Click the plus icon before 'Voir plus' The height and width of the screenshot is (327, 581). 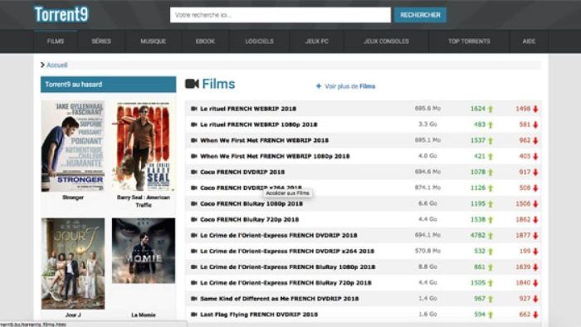point(318,86)
